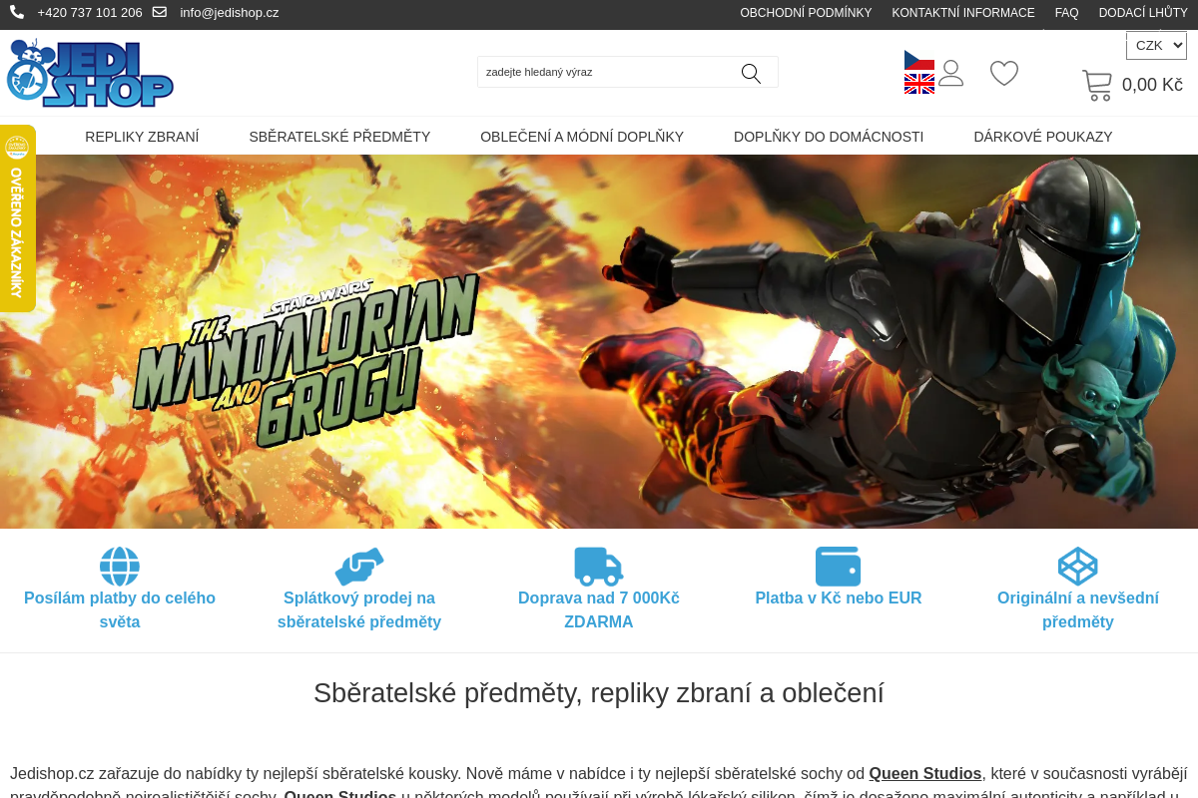This screenshot has height=798, width=1198.
Task: Open Oblečení a módní doplňky menu
Action: coord(582,137)
